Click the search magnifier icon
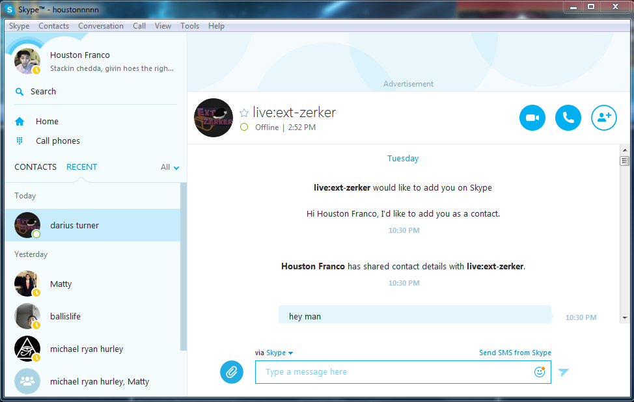The image size is (634, 402). click(x=19, y=92)
